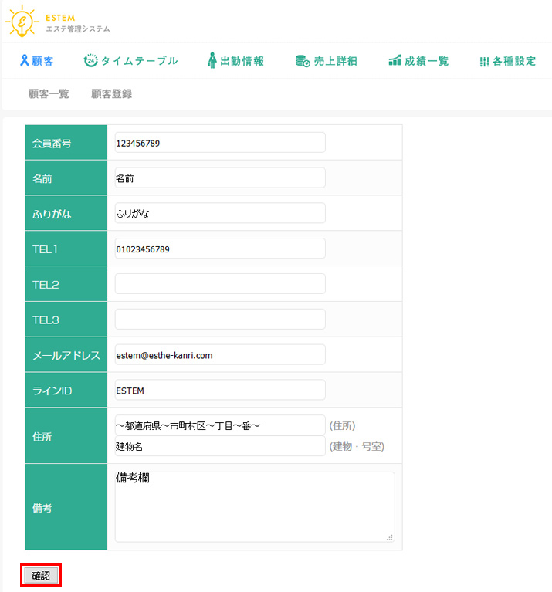Click the 会員番号 input field
The image size is (552, 592).
pos(220,143)
